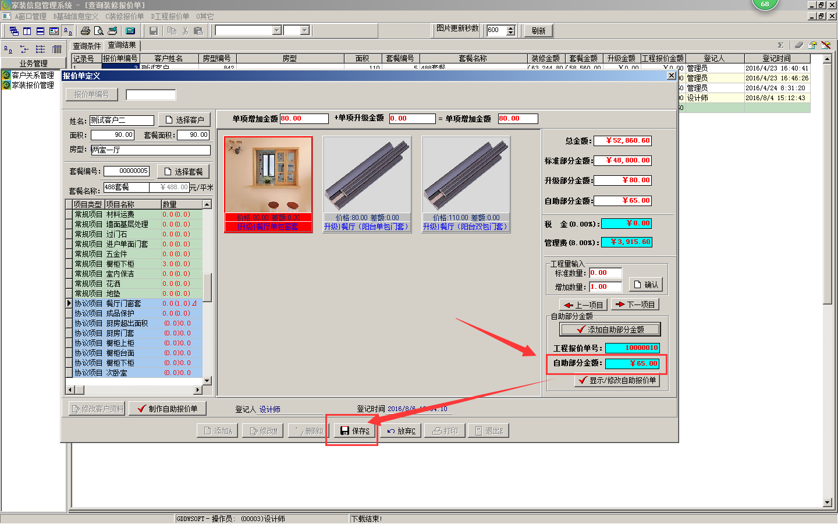
Task: Click the 保存 floppy disk button
Action: click(355, 431)
